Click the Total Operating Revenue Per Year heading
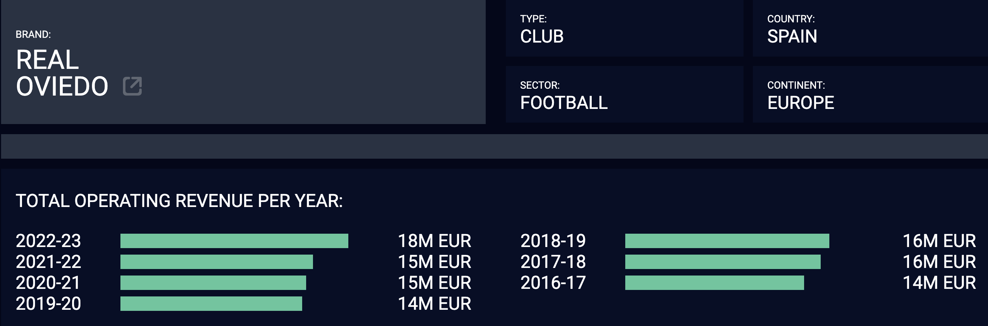Screen dimensions: 988x326 (179, 201)
